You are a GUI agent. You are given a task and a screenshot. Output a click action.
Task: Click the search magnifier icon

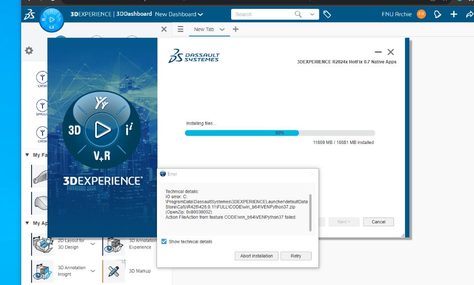(x=298, y=14)
